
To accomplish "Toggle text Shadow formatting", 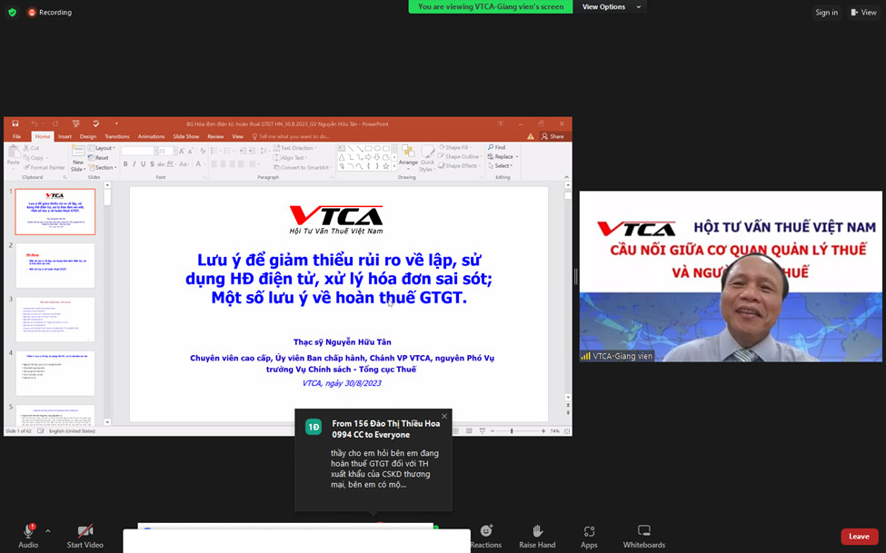I will pos(152,164).
